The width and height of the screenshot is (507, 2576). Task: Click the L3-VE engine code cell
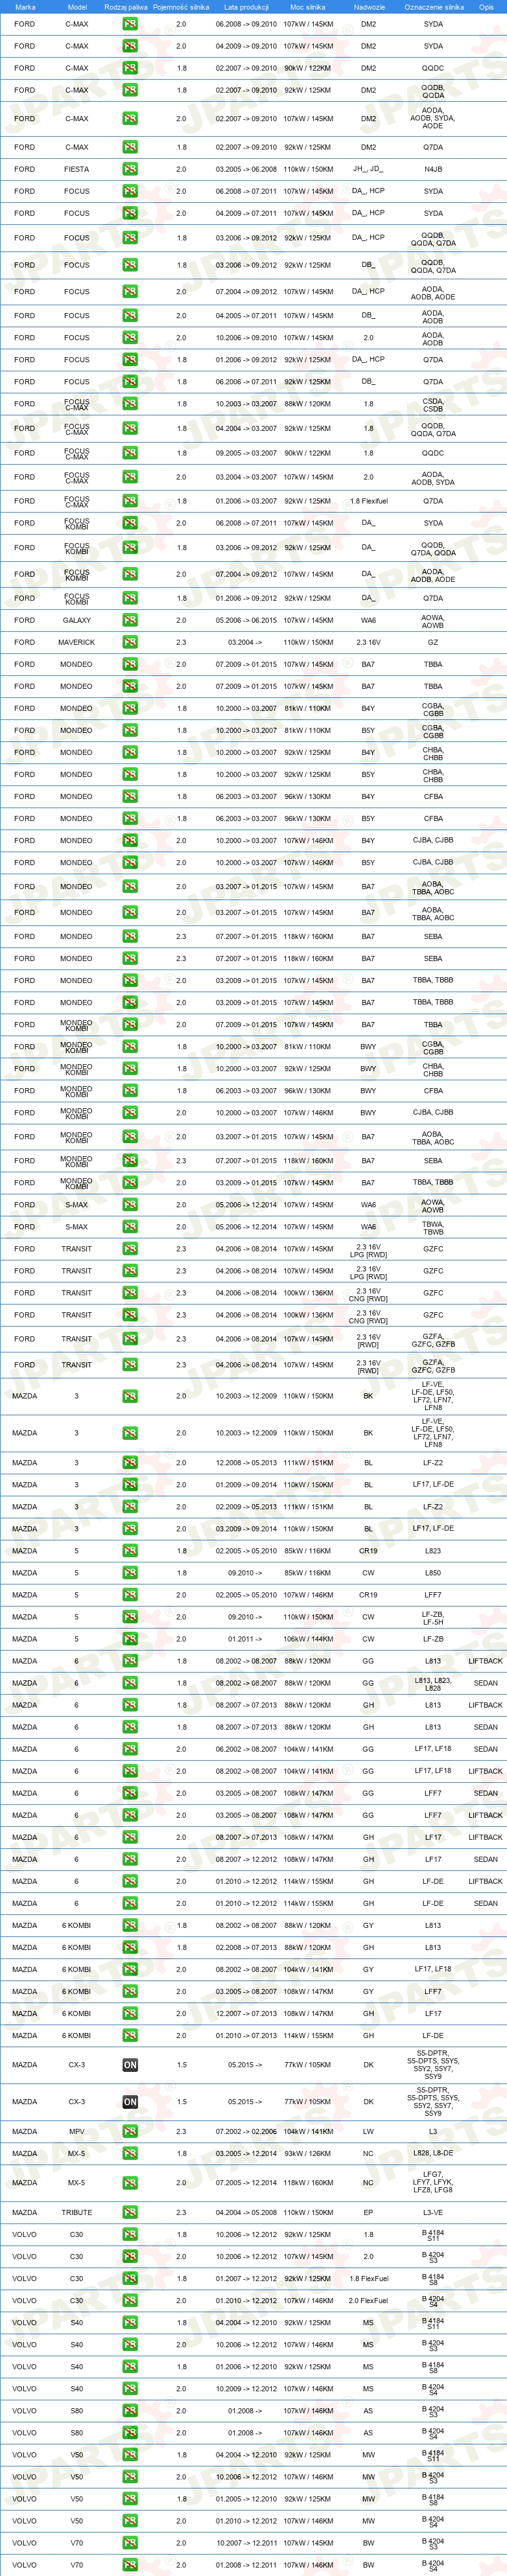pos(433,2212)
